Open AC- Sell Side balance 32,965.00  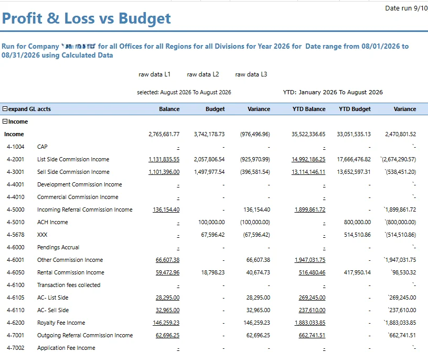(x=168, y=310)
